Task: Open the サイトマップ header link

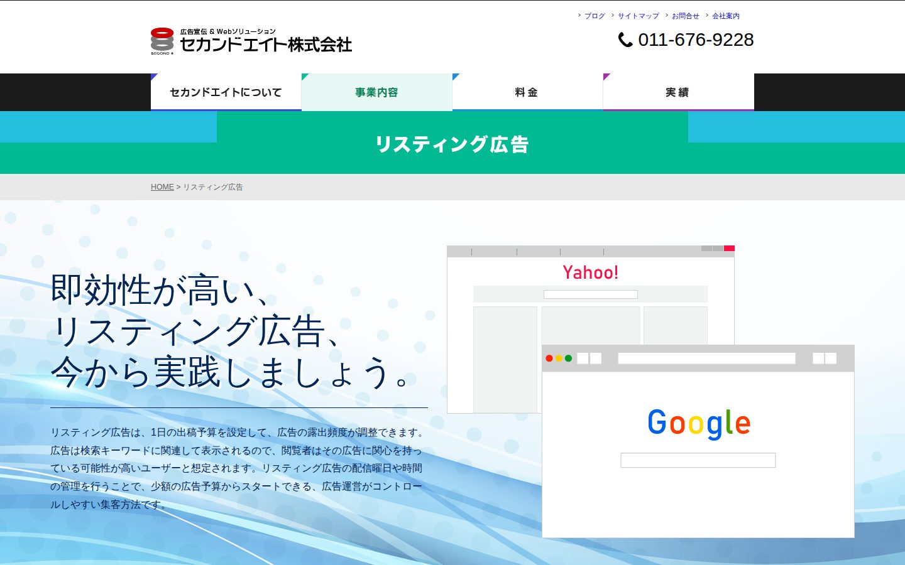Action: (638, 16)
